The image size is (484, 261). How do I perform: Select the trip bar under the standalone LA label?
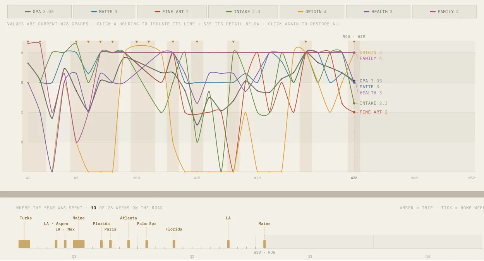click(x=228, y=244)
